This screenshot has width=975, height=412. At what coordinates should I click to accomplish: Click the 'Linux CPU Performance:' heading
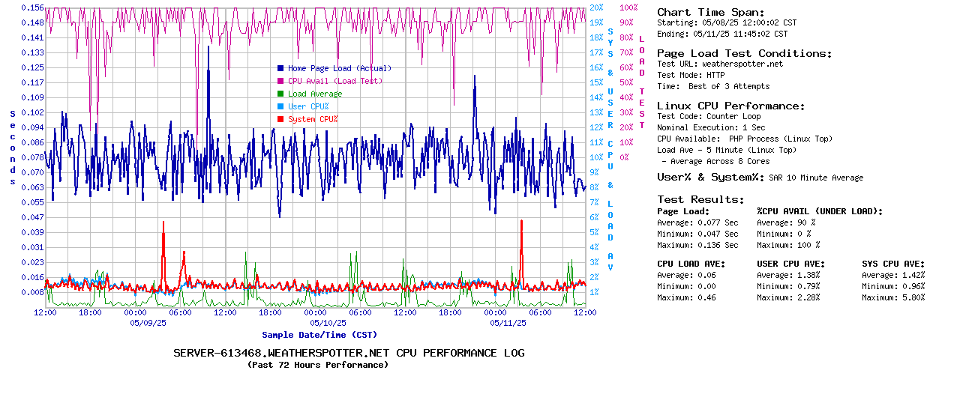click(730, 106)
